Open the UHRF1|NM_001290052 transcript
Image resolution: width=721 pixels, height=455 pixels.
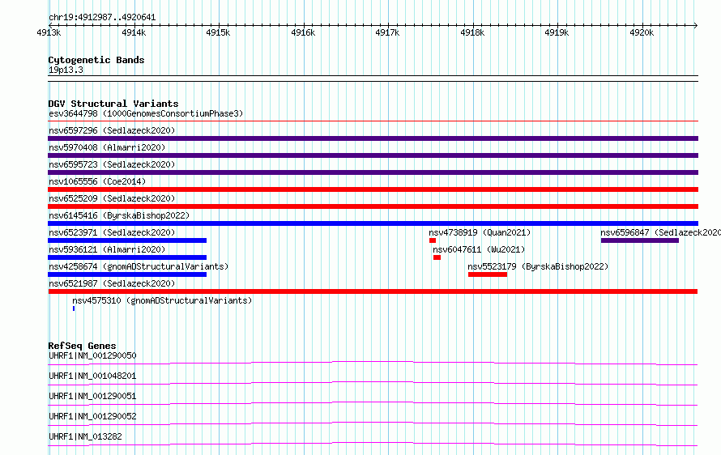pyautogui.click(x=92, y=416)
